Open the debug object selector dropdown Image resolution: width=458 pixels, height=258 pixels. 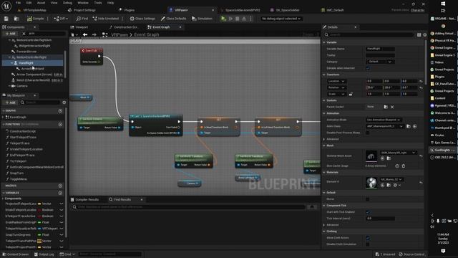(x=281, y=19)
